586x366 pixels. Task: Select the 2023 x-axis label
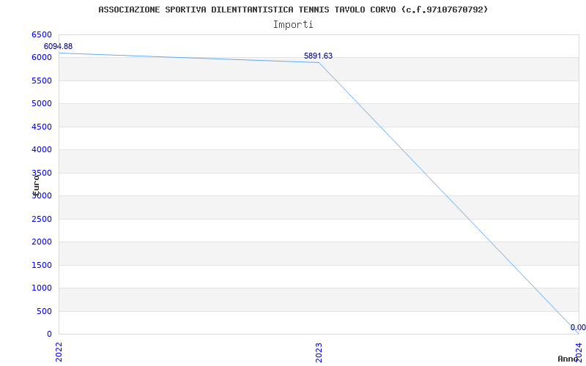pyautogui.click(x=319, y=352)
